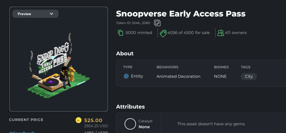
Task: Click the 525.00 current price
Action: [93, 120]
